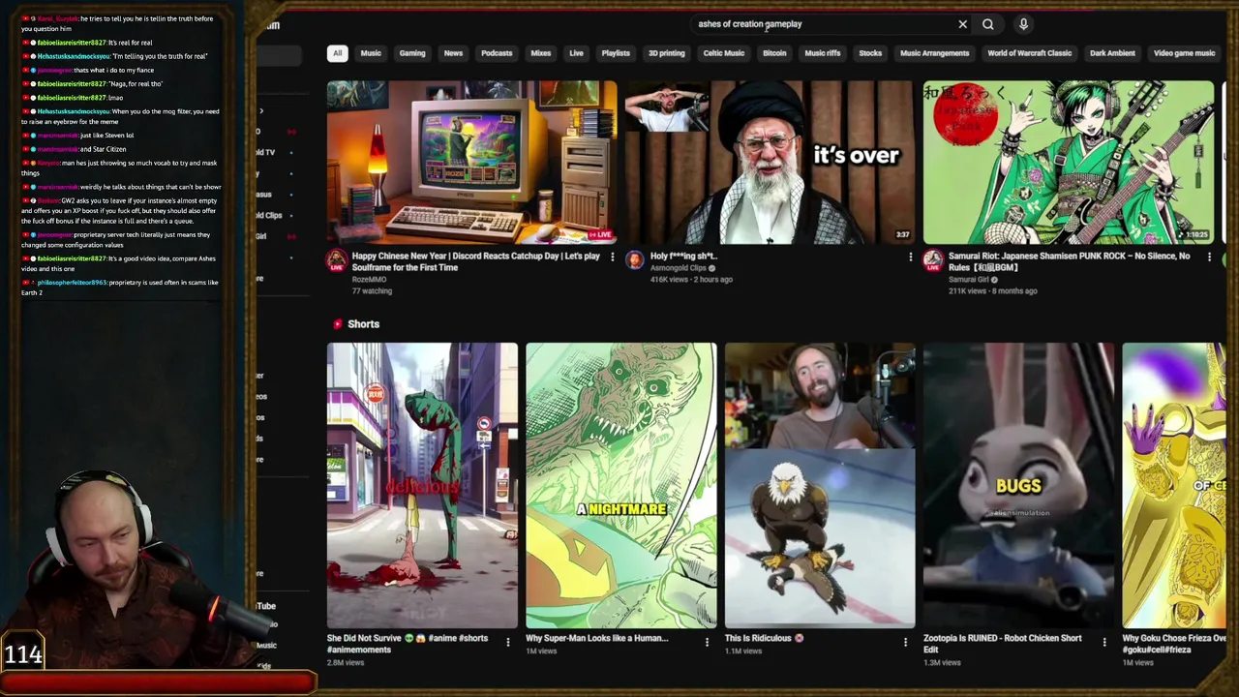Clear the search query with the X icon

pyautogui.click(x=962, y=24)
